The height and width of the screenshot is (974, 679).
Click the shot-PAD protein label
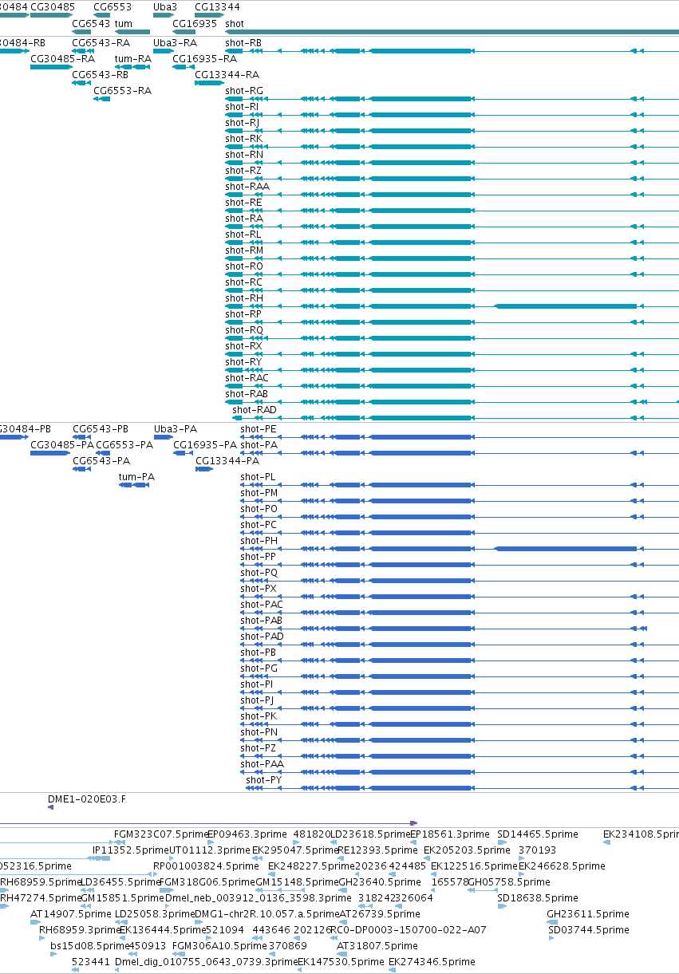click(262, 637)
